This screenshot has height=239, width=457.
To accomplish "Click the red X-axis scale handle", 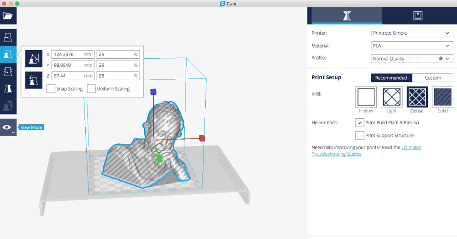I will [x=202, y=138].
